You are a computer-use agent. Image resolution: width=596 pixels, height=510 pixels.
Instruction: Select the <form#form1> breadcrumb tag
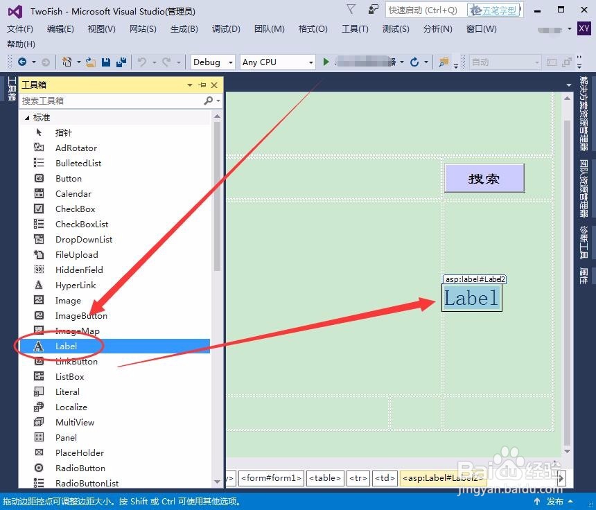(x=272, y=478)
